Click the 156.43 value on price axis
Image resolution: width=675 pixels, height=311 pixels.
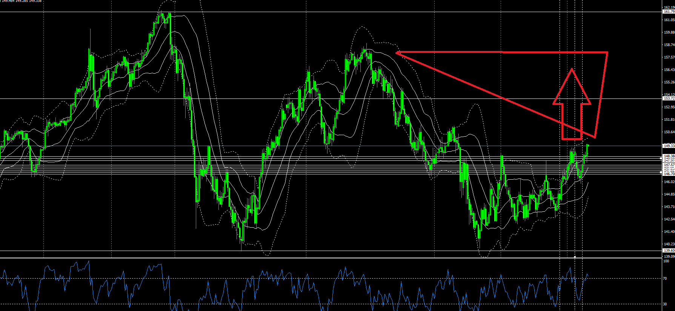point(669,70)
